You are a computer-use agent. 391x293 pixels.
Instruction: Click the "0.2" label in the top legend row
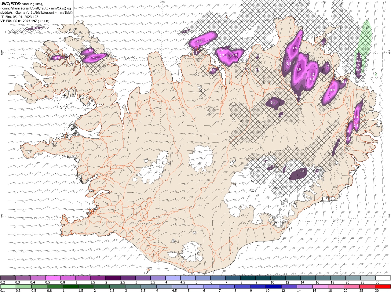[x=2, y=282]
